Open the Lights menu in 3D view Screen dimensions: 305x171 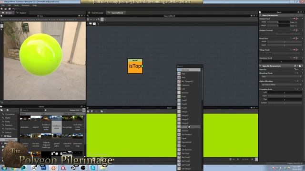tap(24, 19)
